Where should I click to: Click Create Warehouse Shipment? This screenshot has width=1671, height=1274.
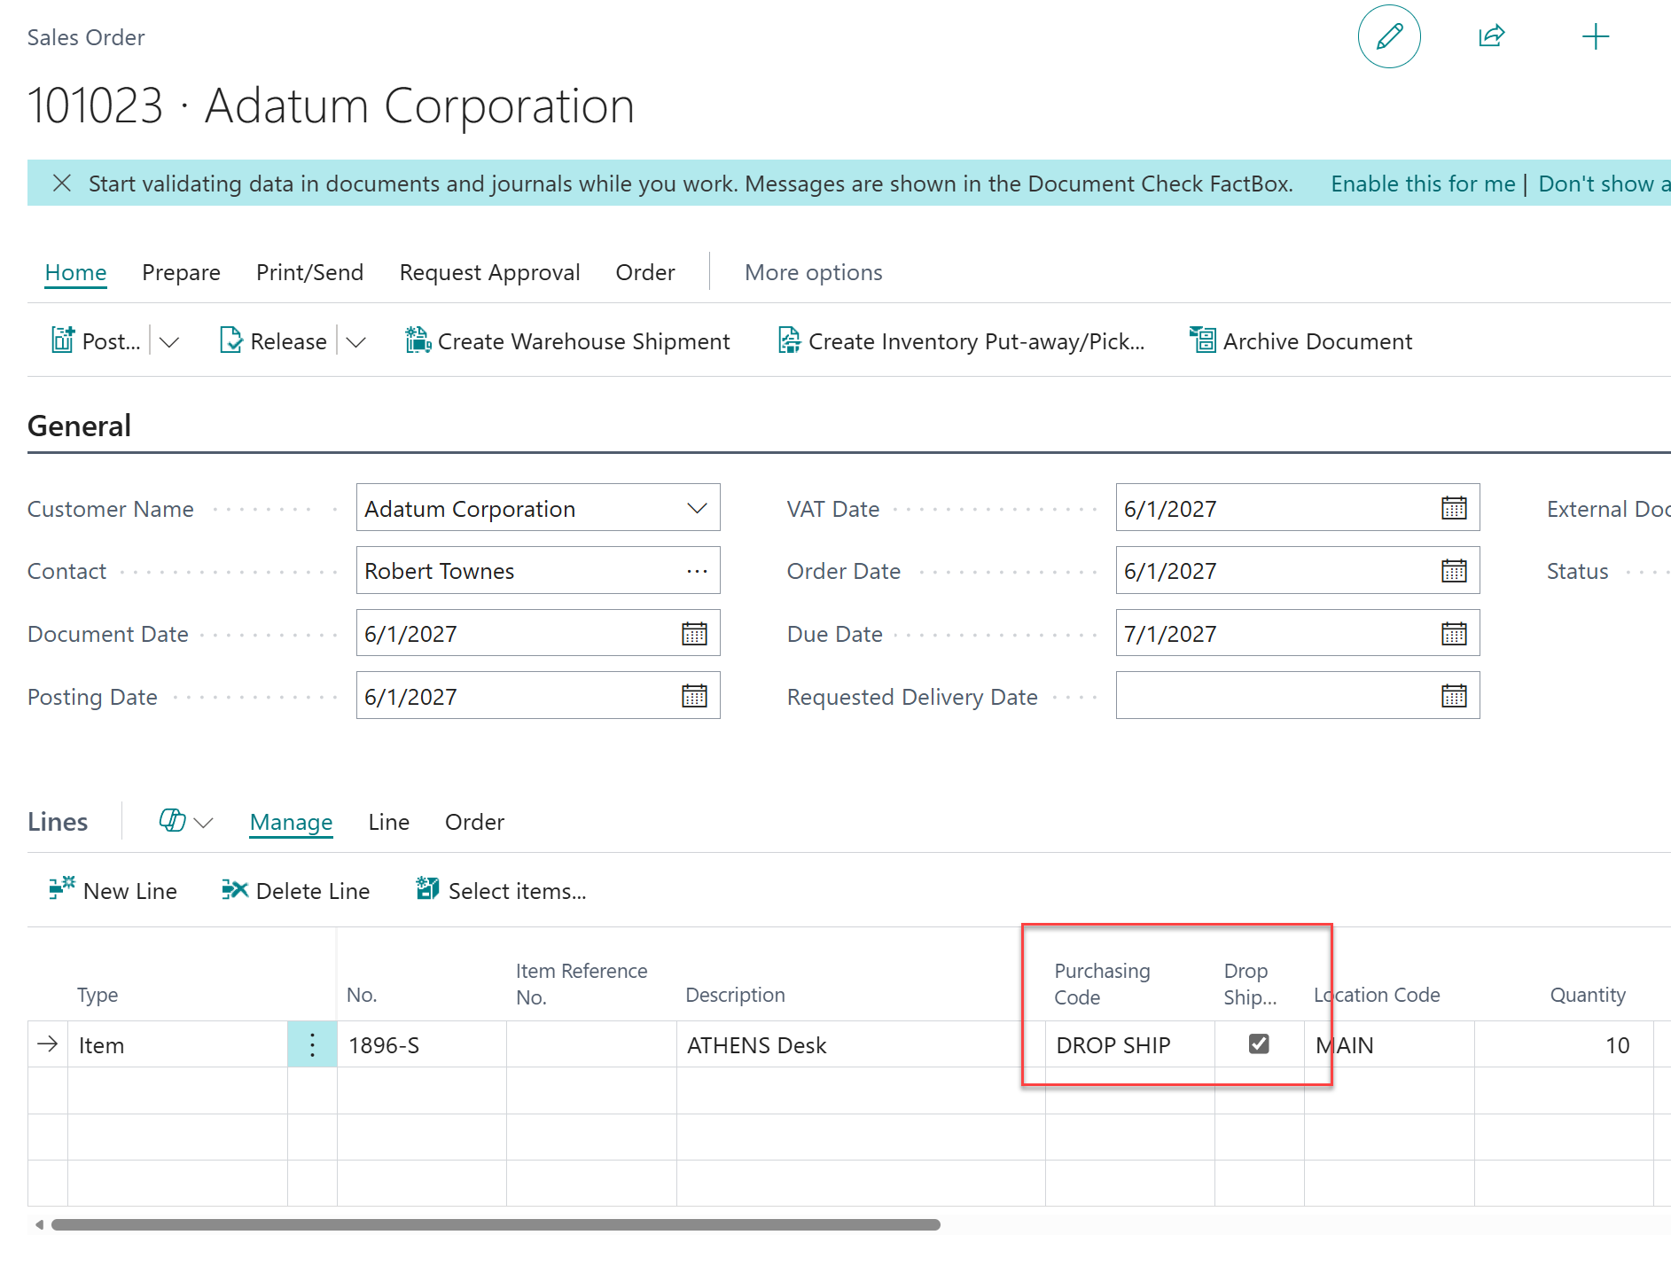coord(567,341)
